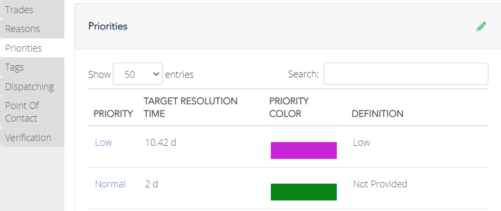Go to the Tags tab
The height and width of the screenshot is (211, 501).
32,67
